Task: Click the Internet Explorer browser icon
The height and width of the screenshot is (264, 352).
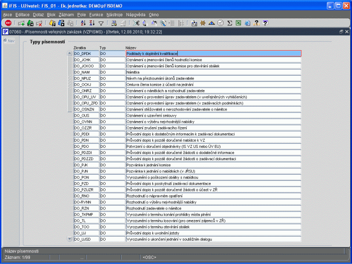Action: (x=247, y=23)
